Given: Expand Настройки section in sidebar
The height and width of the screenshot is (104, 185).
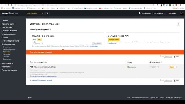Looking at the screenshot, I should click(x=6, y=67).
